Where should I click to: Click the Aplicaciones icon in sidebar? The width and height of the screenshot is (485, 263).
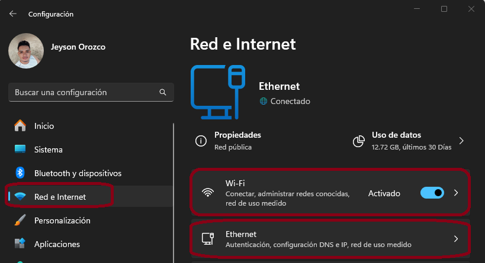pos(20,244)
